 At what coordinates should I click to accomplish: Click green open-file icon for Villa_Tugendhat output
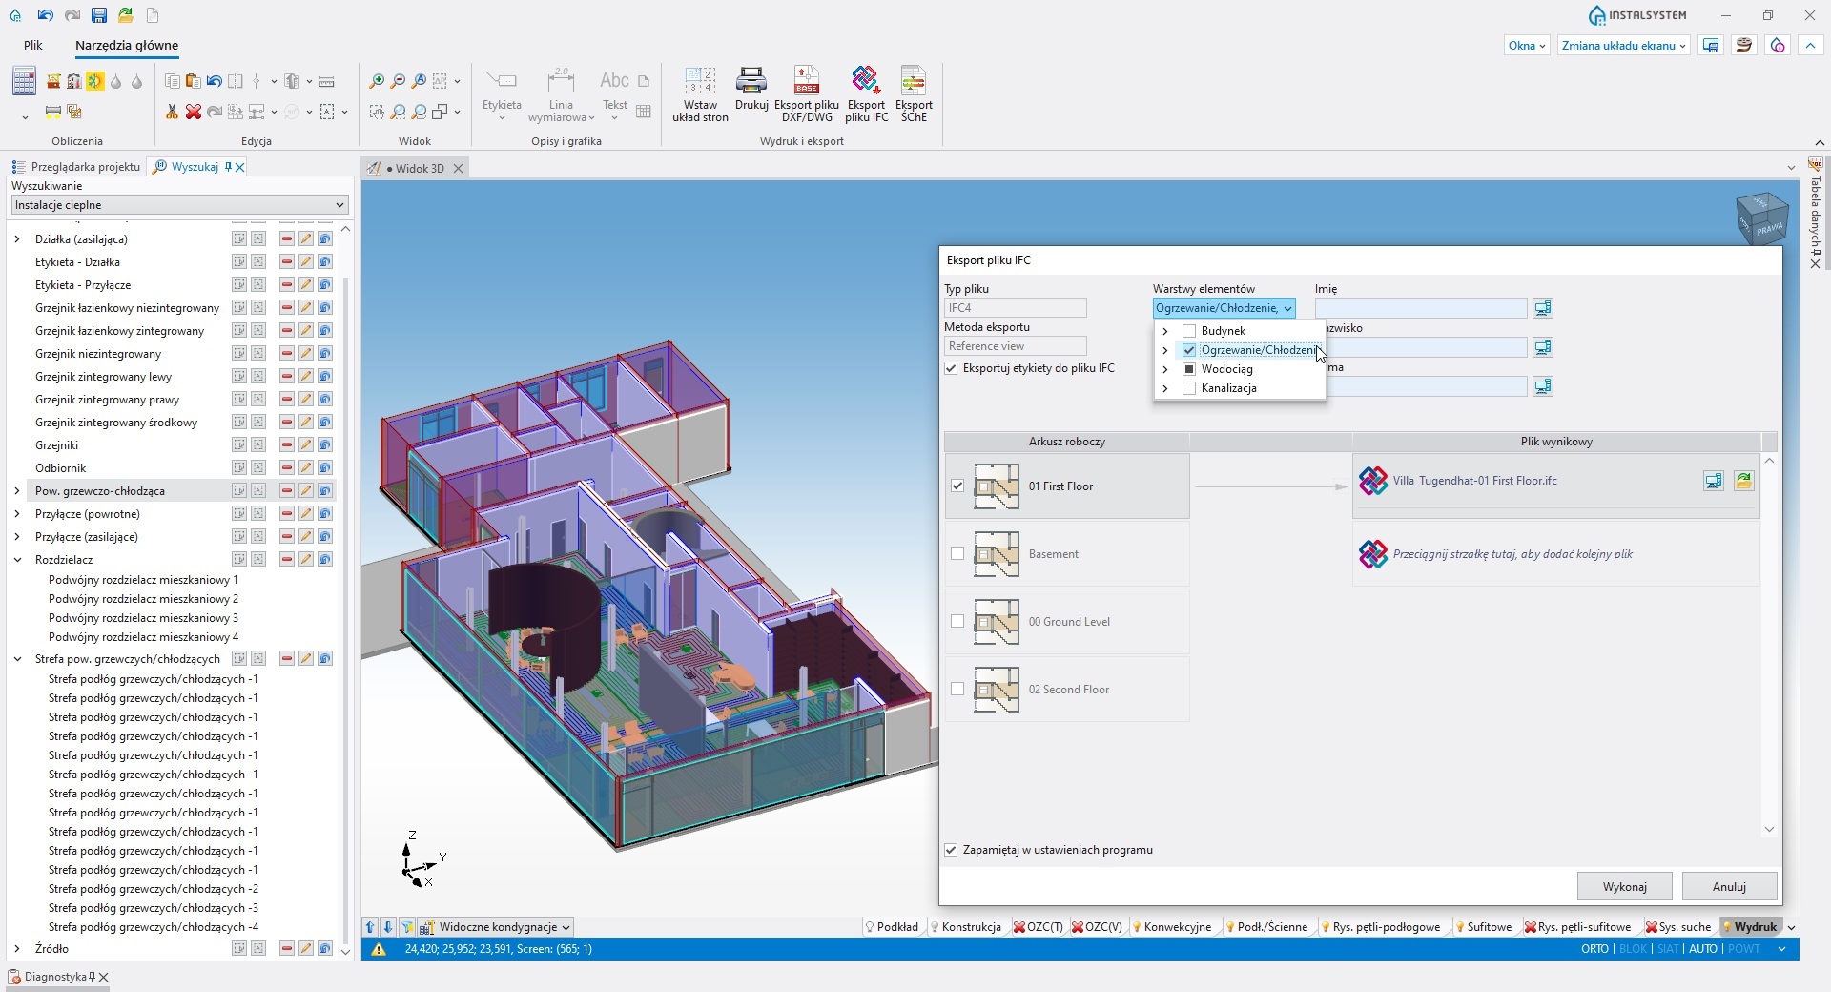coord(1743,481)
